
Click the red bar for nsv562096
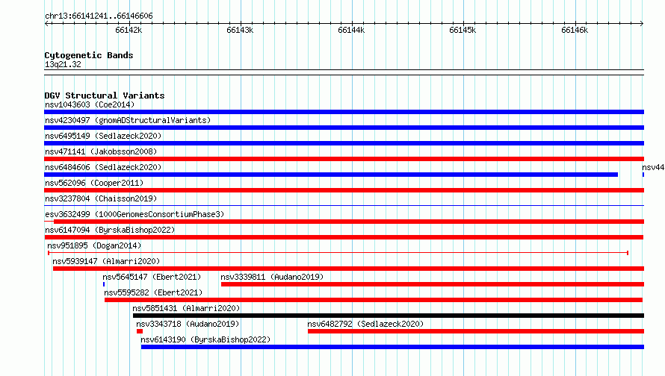click(344, 190)
